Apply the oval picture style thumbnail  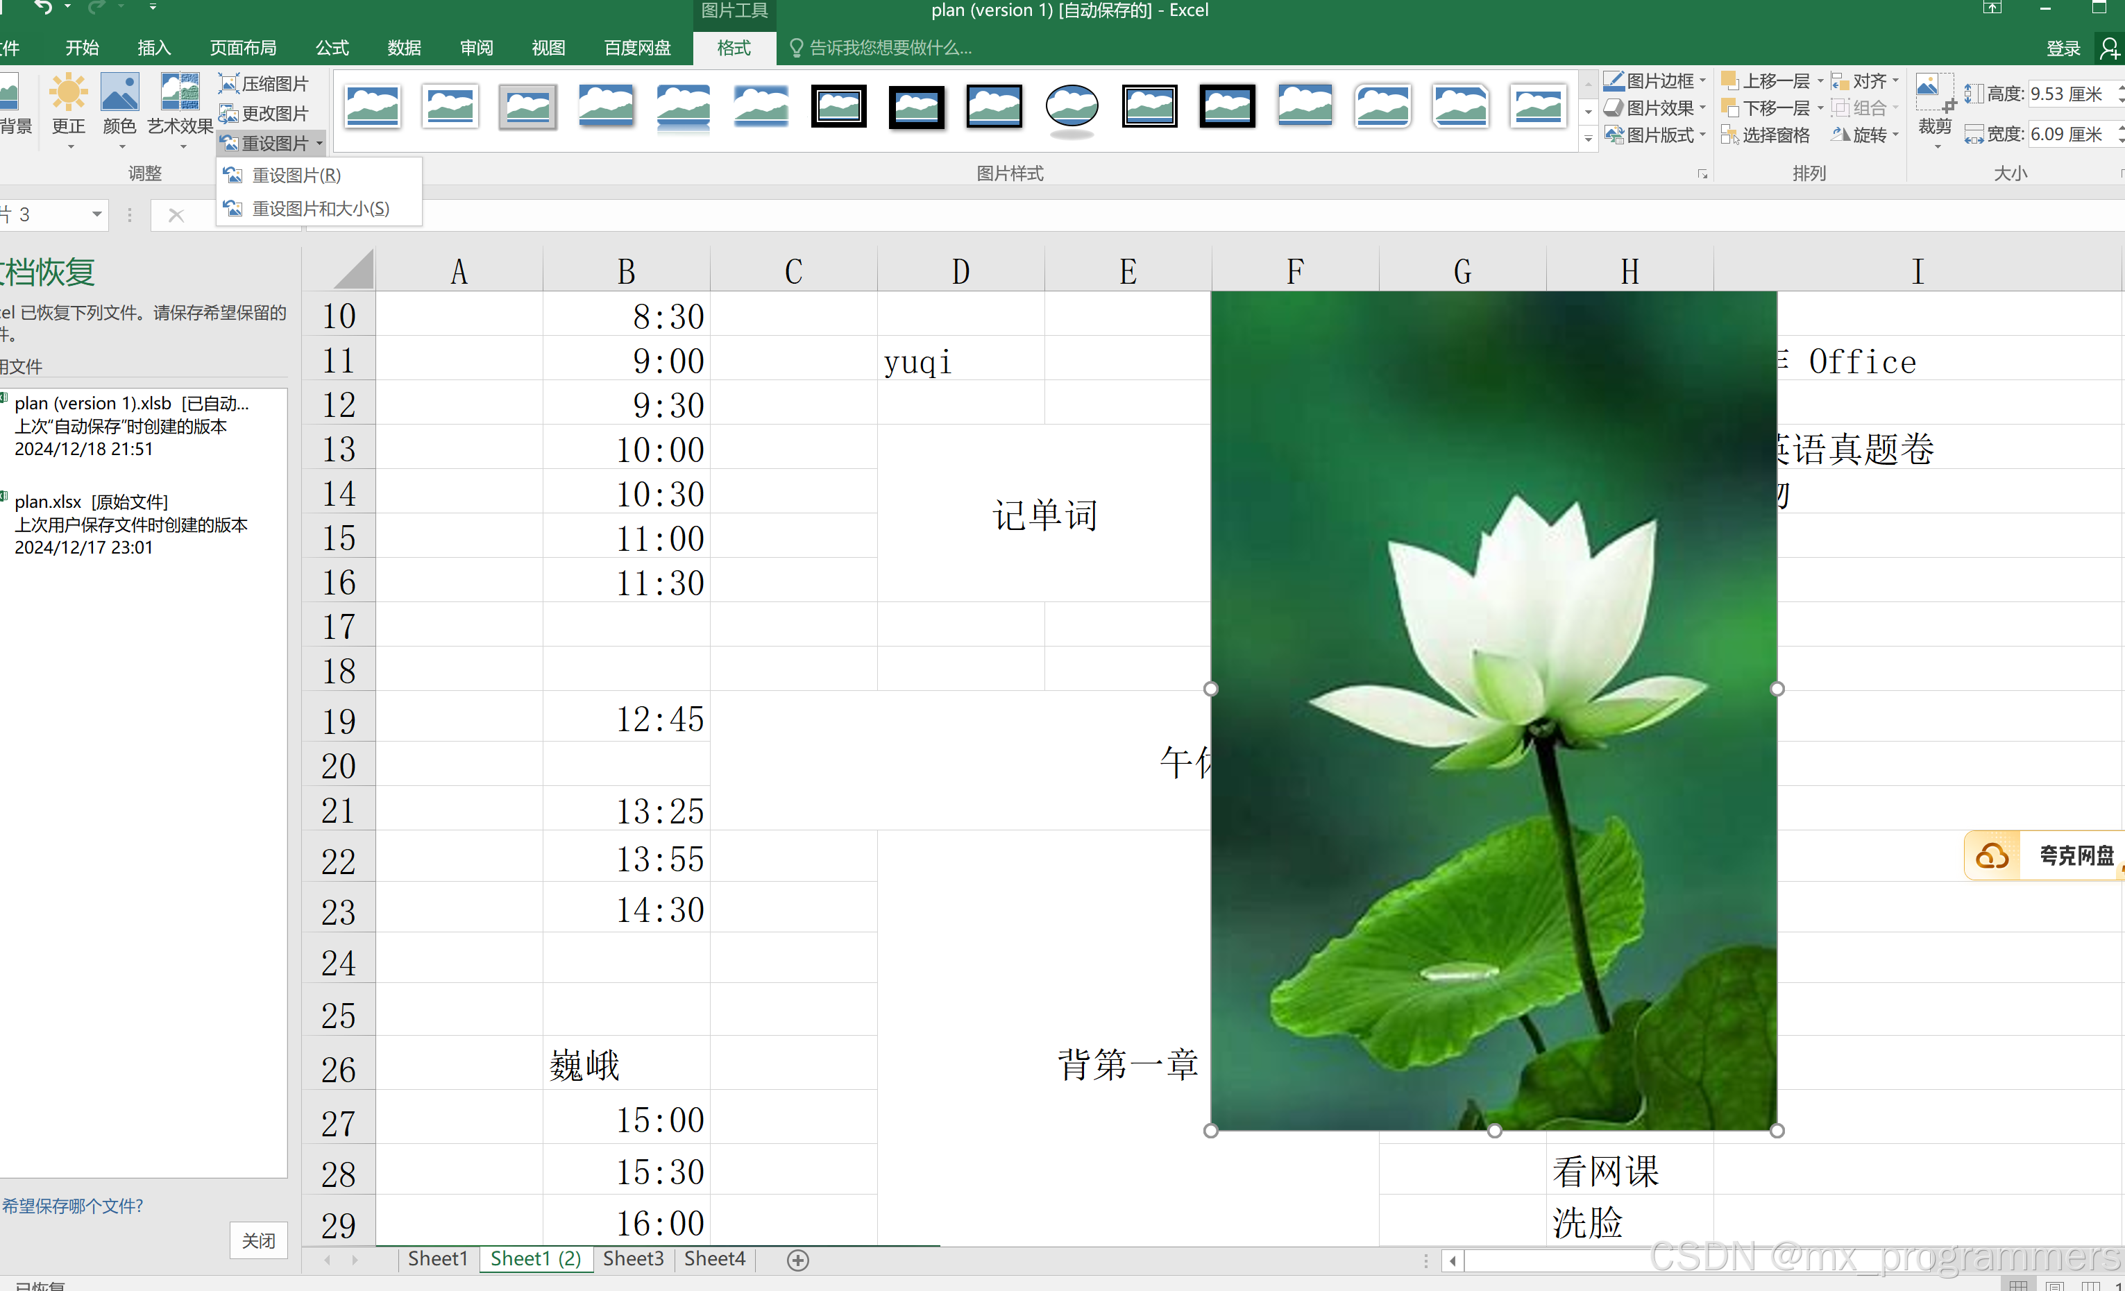pyautogui.click(x=1071, y=107)
